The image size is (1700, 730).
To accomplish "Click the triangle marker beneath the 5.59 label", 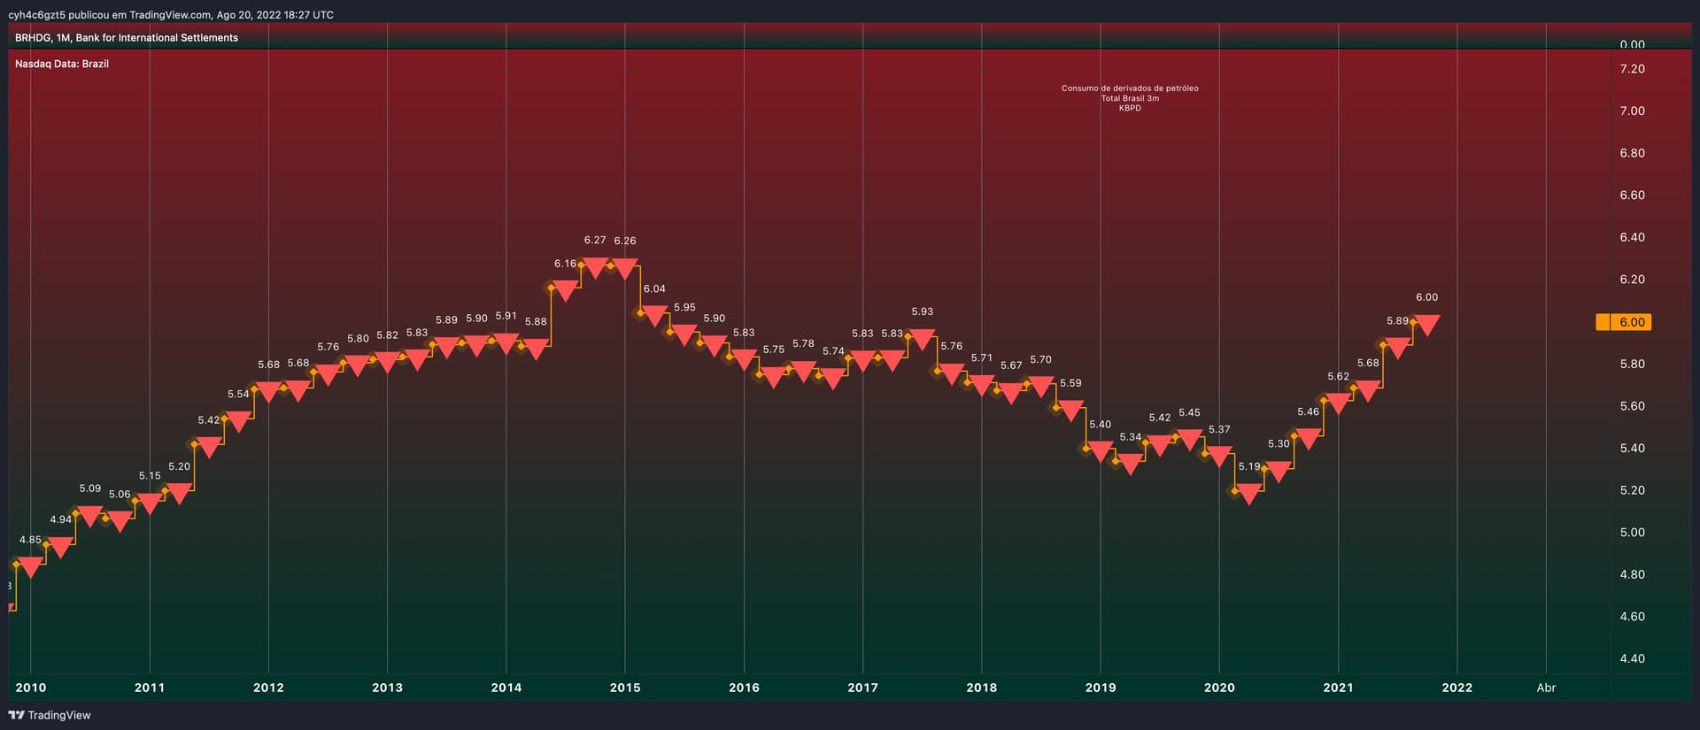I will tap(1070, 411).
